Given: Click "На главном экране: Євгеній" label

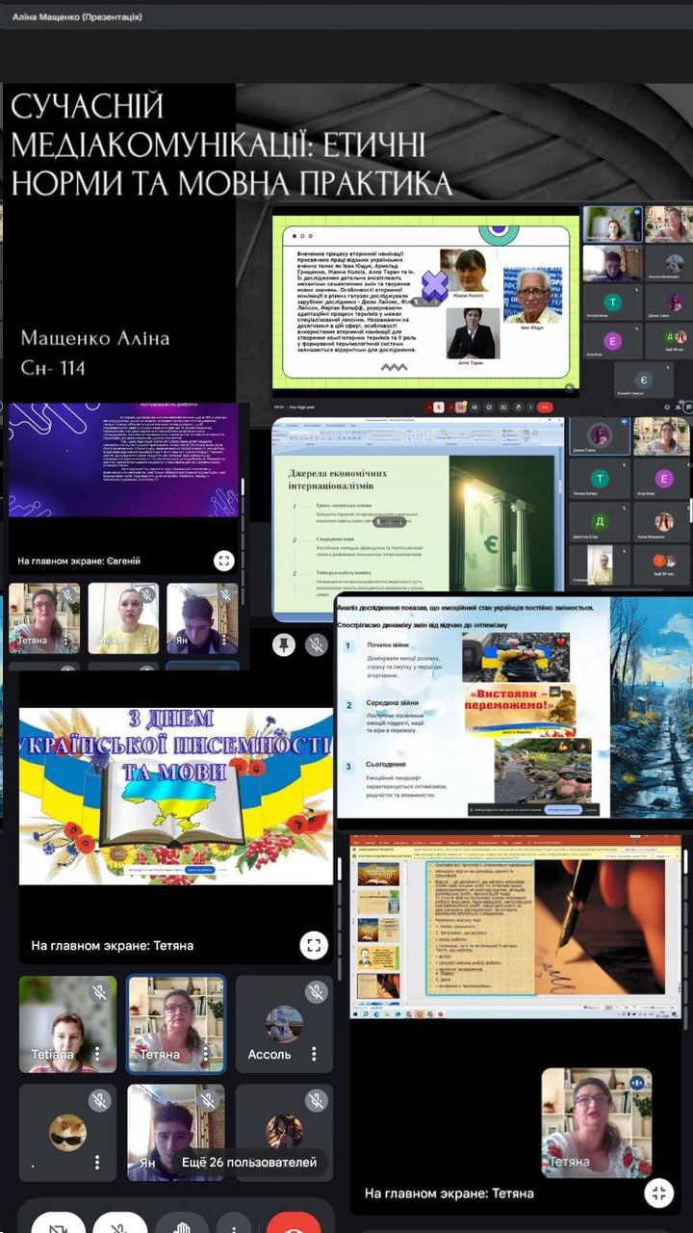Looking at the screenshot, I should pyautogui.click(x=79, y=560).
